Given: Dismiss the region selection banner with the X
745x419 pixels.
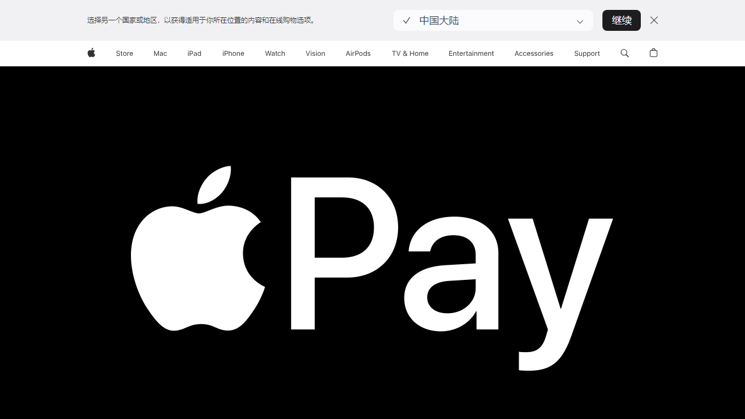Looking at the screenshot, I should point(654,20).
